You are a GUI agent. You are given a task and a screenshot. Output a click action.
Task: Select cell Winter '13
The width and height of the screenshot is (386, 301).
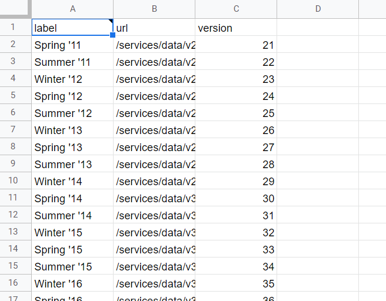pyautogui.click(x=72, y=129)
